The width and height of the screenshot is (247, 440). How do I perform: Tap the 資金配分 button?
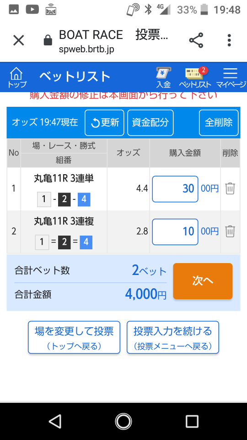[x=150, y=123]
